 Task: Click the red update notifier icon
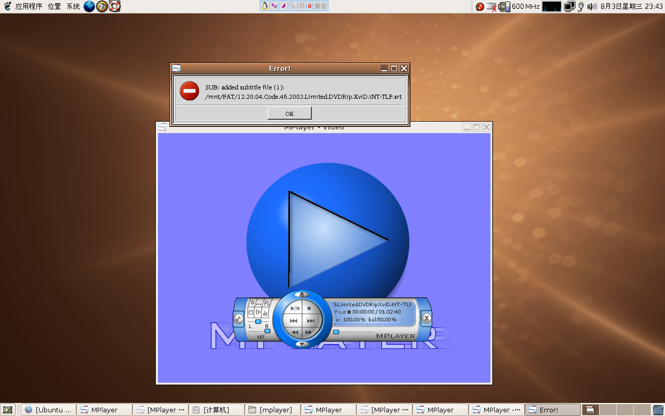(480, 7)
